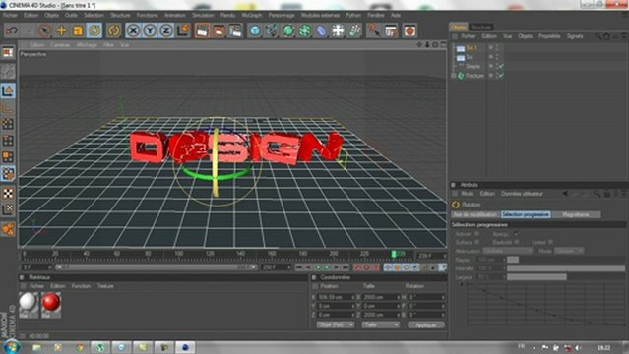
Task: Select the live selection arrow tool
Action: 44,30
